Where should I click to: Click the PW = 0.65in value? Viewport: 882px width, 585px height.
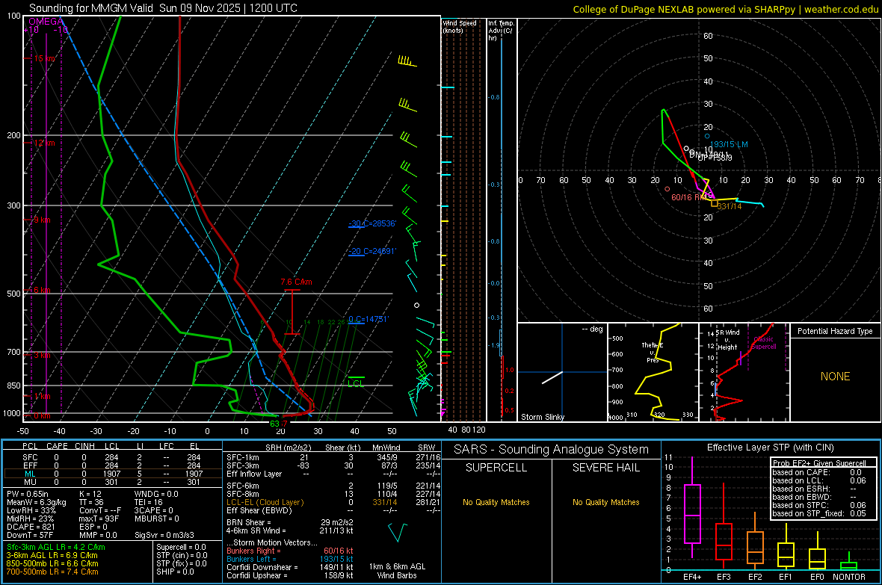28,494
